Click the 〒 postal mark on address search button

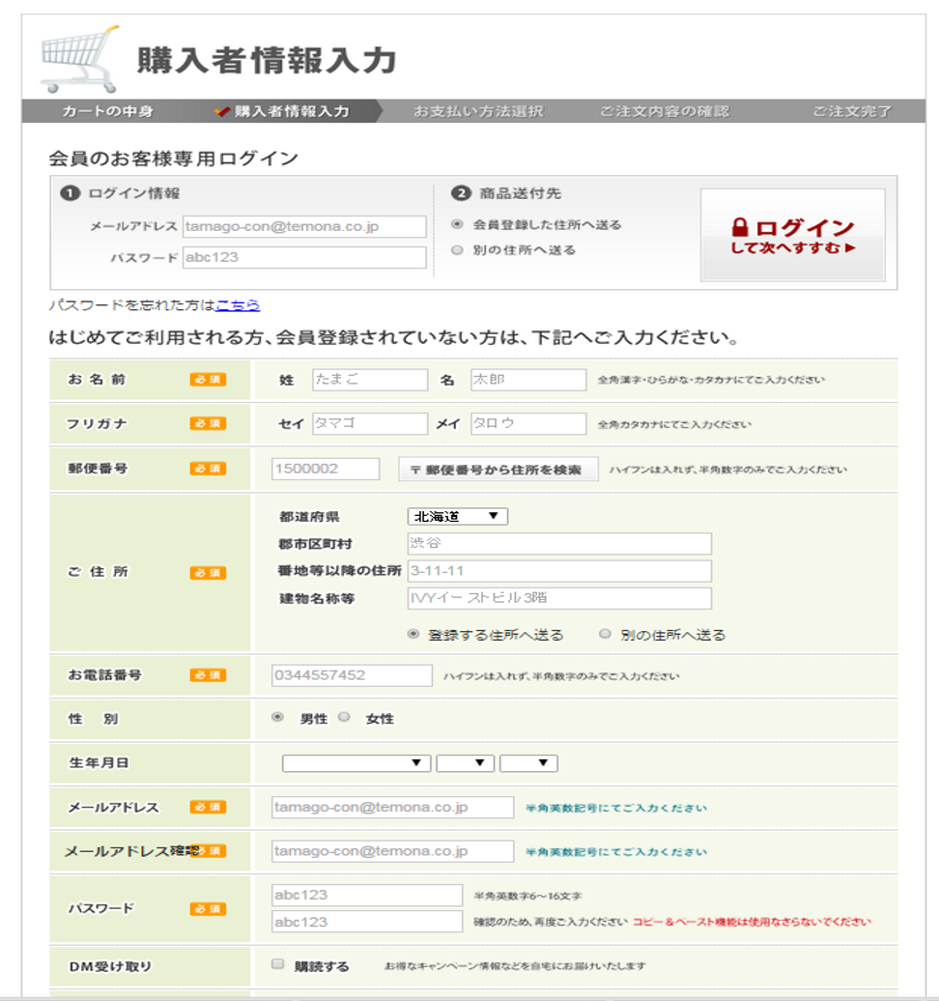coord(418,470)
